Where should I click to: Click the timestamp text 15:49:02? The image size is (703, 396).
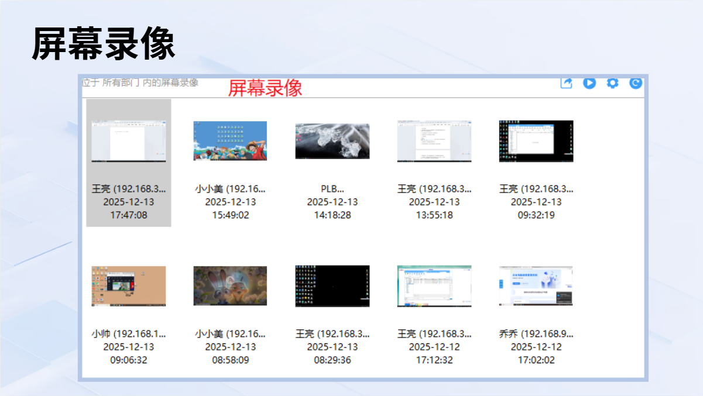(x=231, y=215)
